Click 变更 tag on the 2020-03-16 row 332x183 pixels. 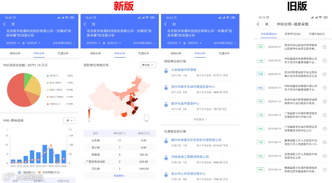click(x=261, y=74)
